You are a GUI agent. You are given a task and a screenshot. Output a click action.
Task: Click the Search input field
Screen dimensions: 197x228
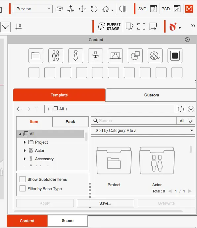click(134, 121)
